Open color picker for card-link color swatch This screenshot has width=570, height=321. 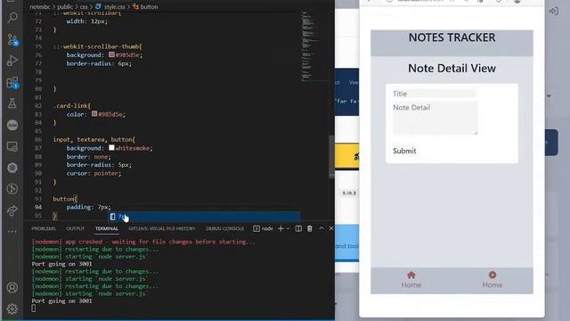pyautogui.click(x=94, y=114)
